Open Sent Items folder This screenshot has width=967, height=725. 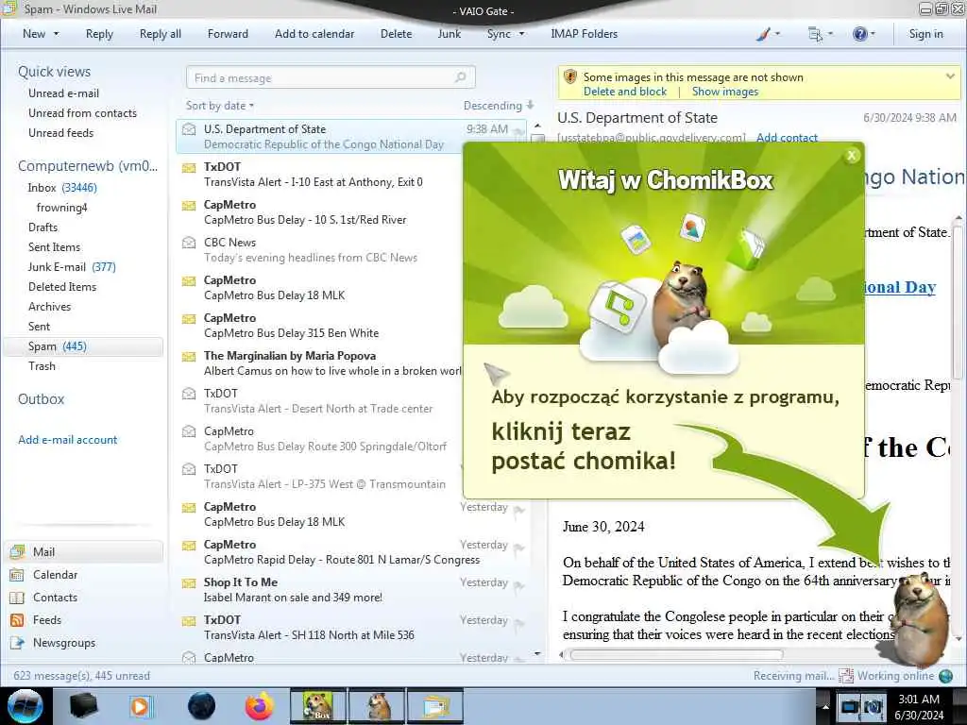coord(54,246)
